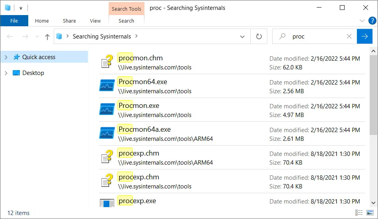
Task: Click the Desktop monitor icon
Action: 16,73
